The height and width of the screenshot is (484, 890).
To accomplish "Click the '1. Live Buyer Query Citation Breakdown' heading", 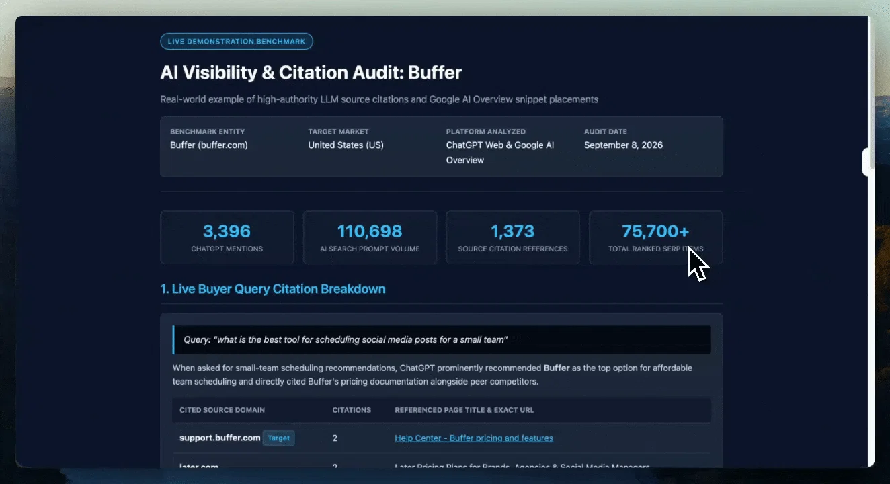I will [x=273, y=289].
